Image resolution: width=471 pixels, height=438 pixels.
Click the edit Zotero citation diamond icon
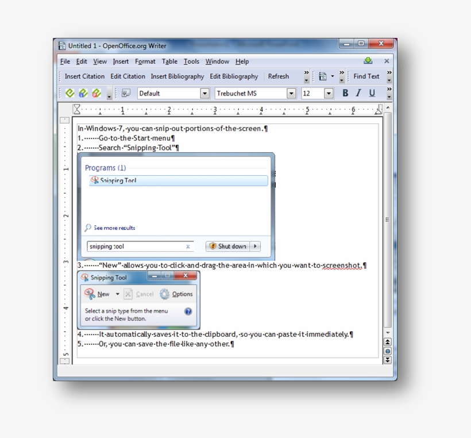click(x=83, y=93)
